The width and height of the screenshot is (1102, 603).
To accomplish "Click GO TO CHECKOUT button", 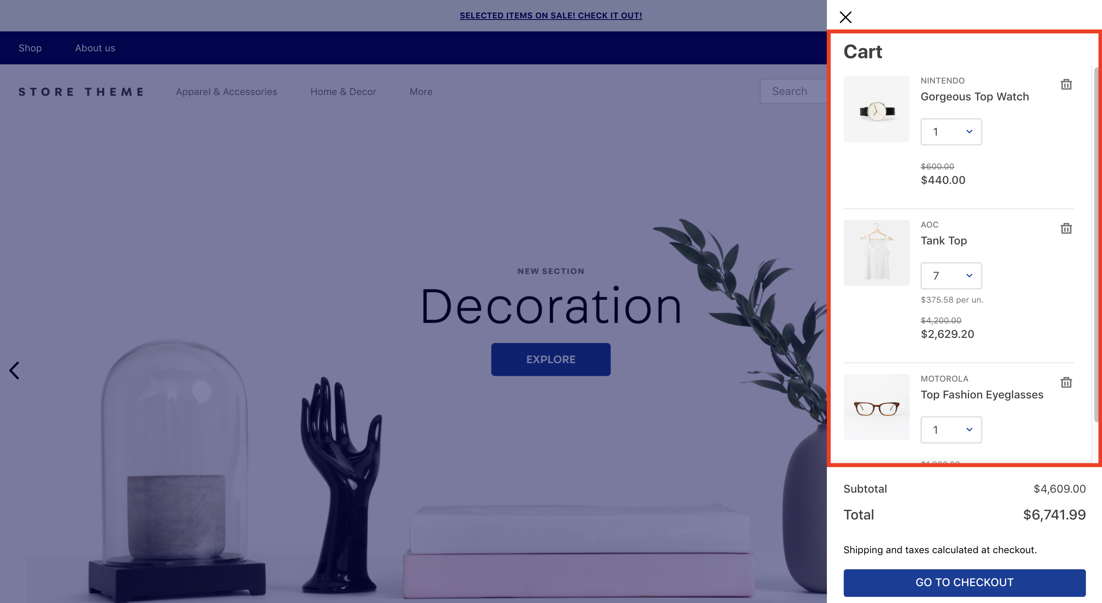I will point(964,582).
